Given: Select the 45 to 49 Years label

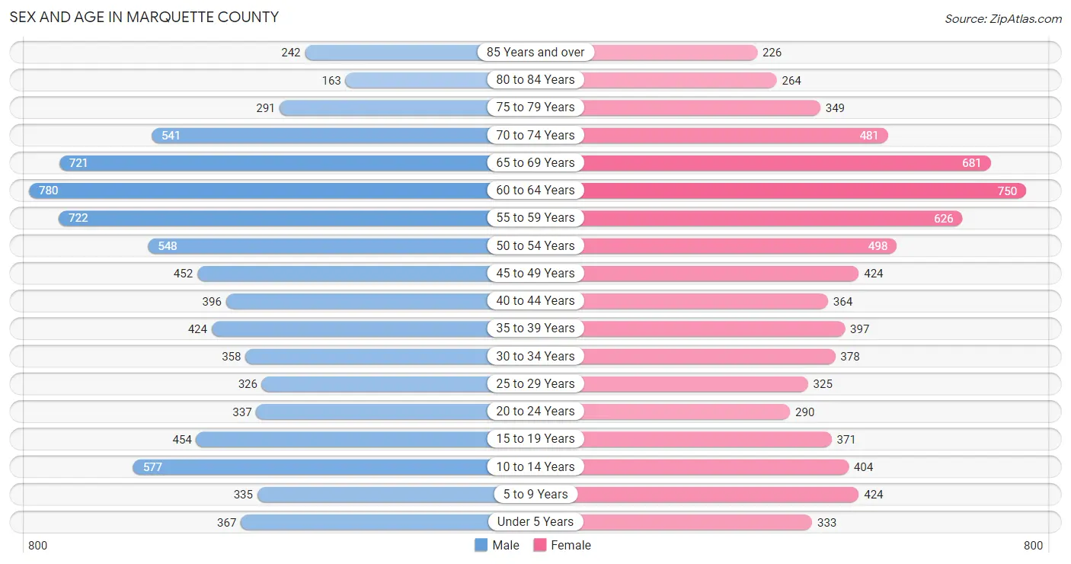Looking at the screenshot, I should [x=535, y=273].
